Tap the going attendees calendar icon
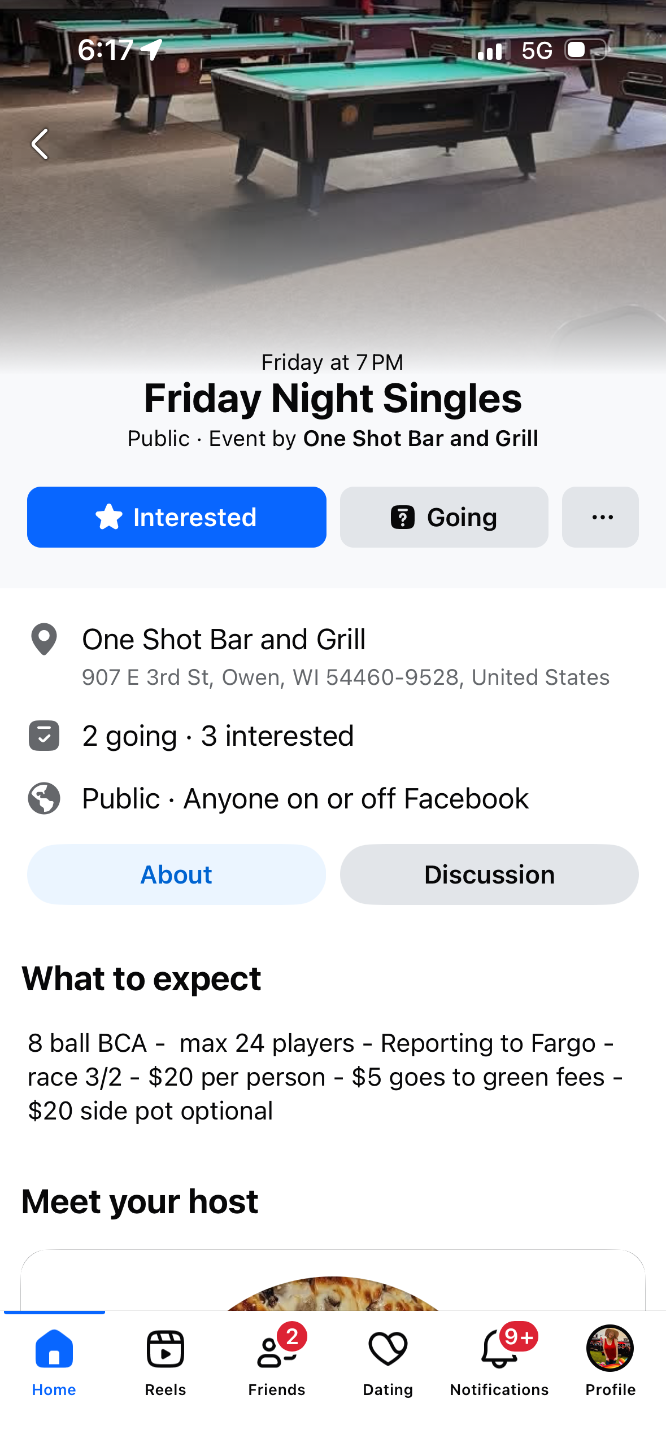666x1443 pixels. [x=44, y=736]
